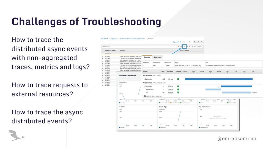Switch to the Timeline tab

coord(147,57)
